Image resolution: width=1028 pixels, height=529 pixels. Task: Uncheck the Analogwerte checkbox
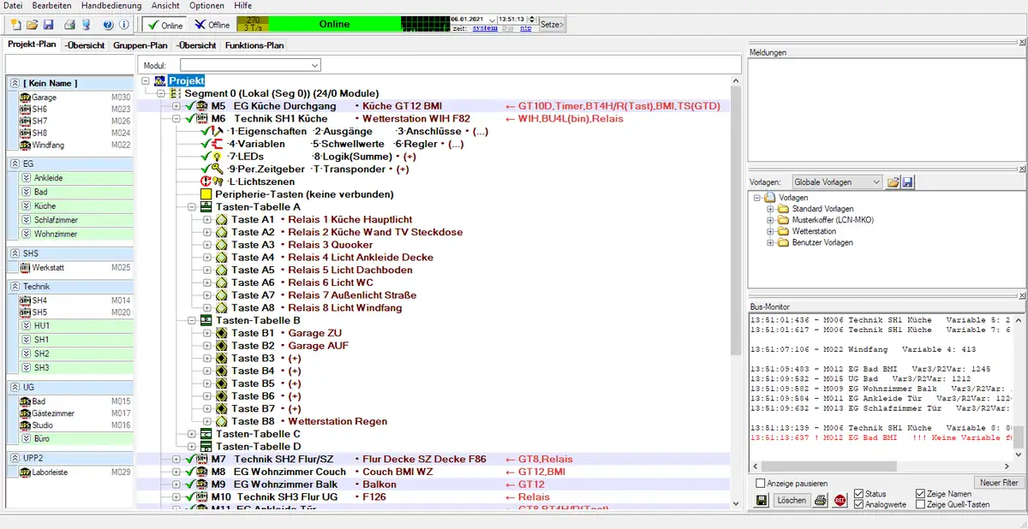tap(858, 505)
